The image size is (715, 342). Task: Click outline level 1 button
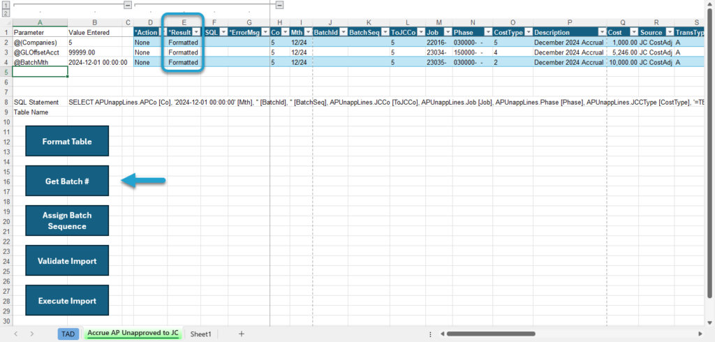(x=6, y=6)
